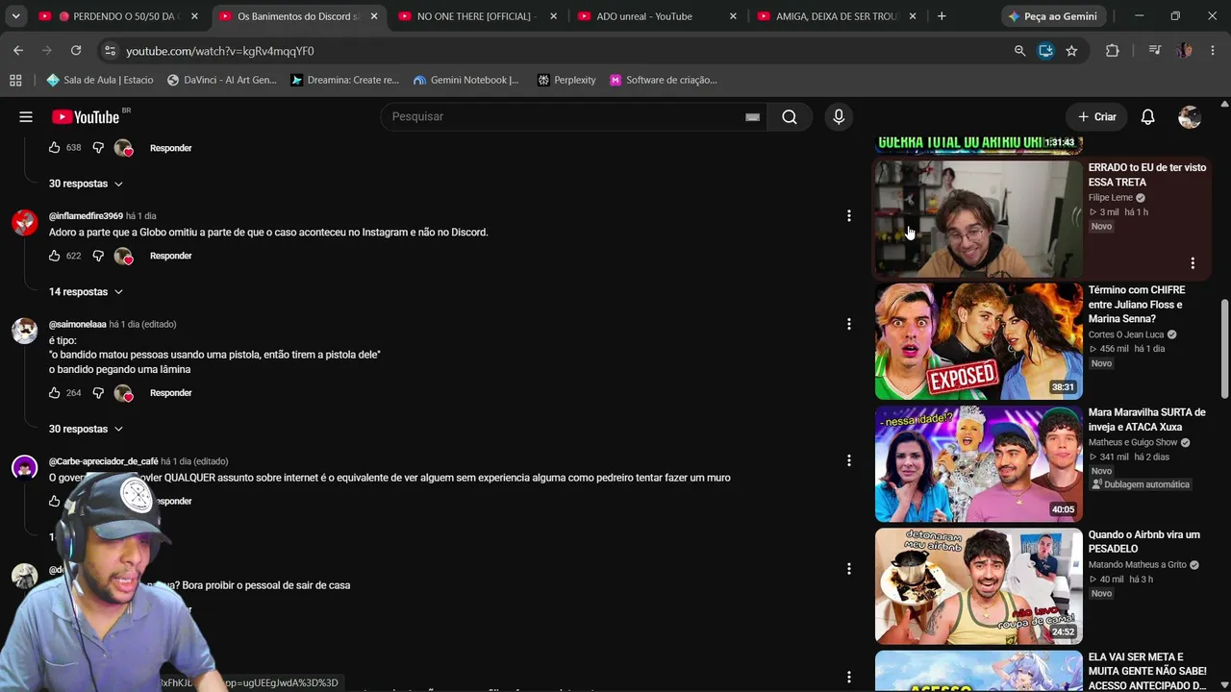
Task: Bookmark this page with the star
Action: 1071,51
